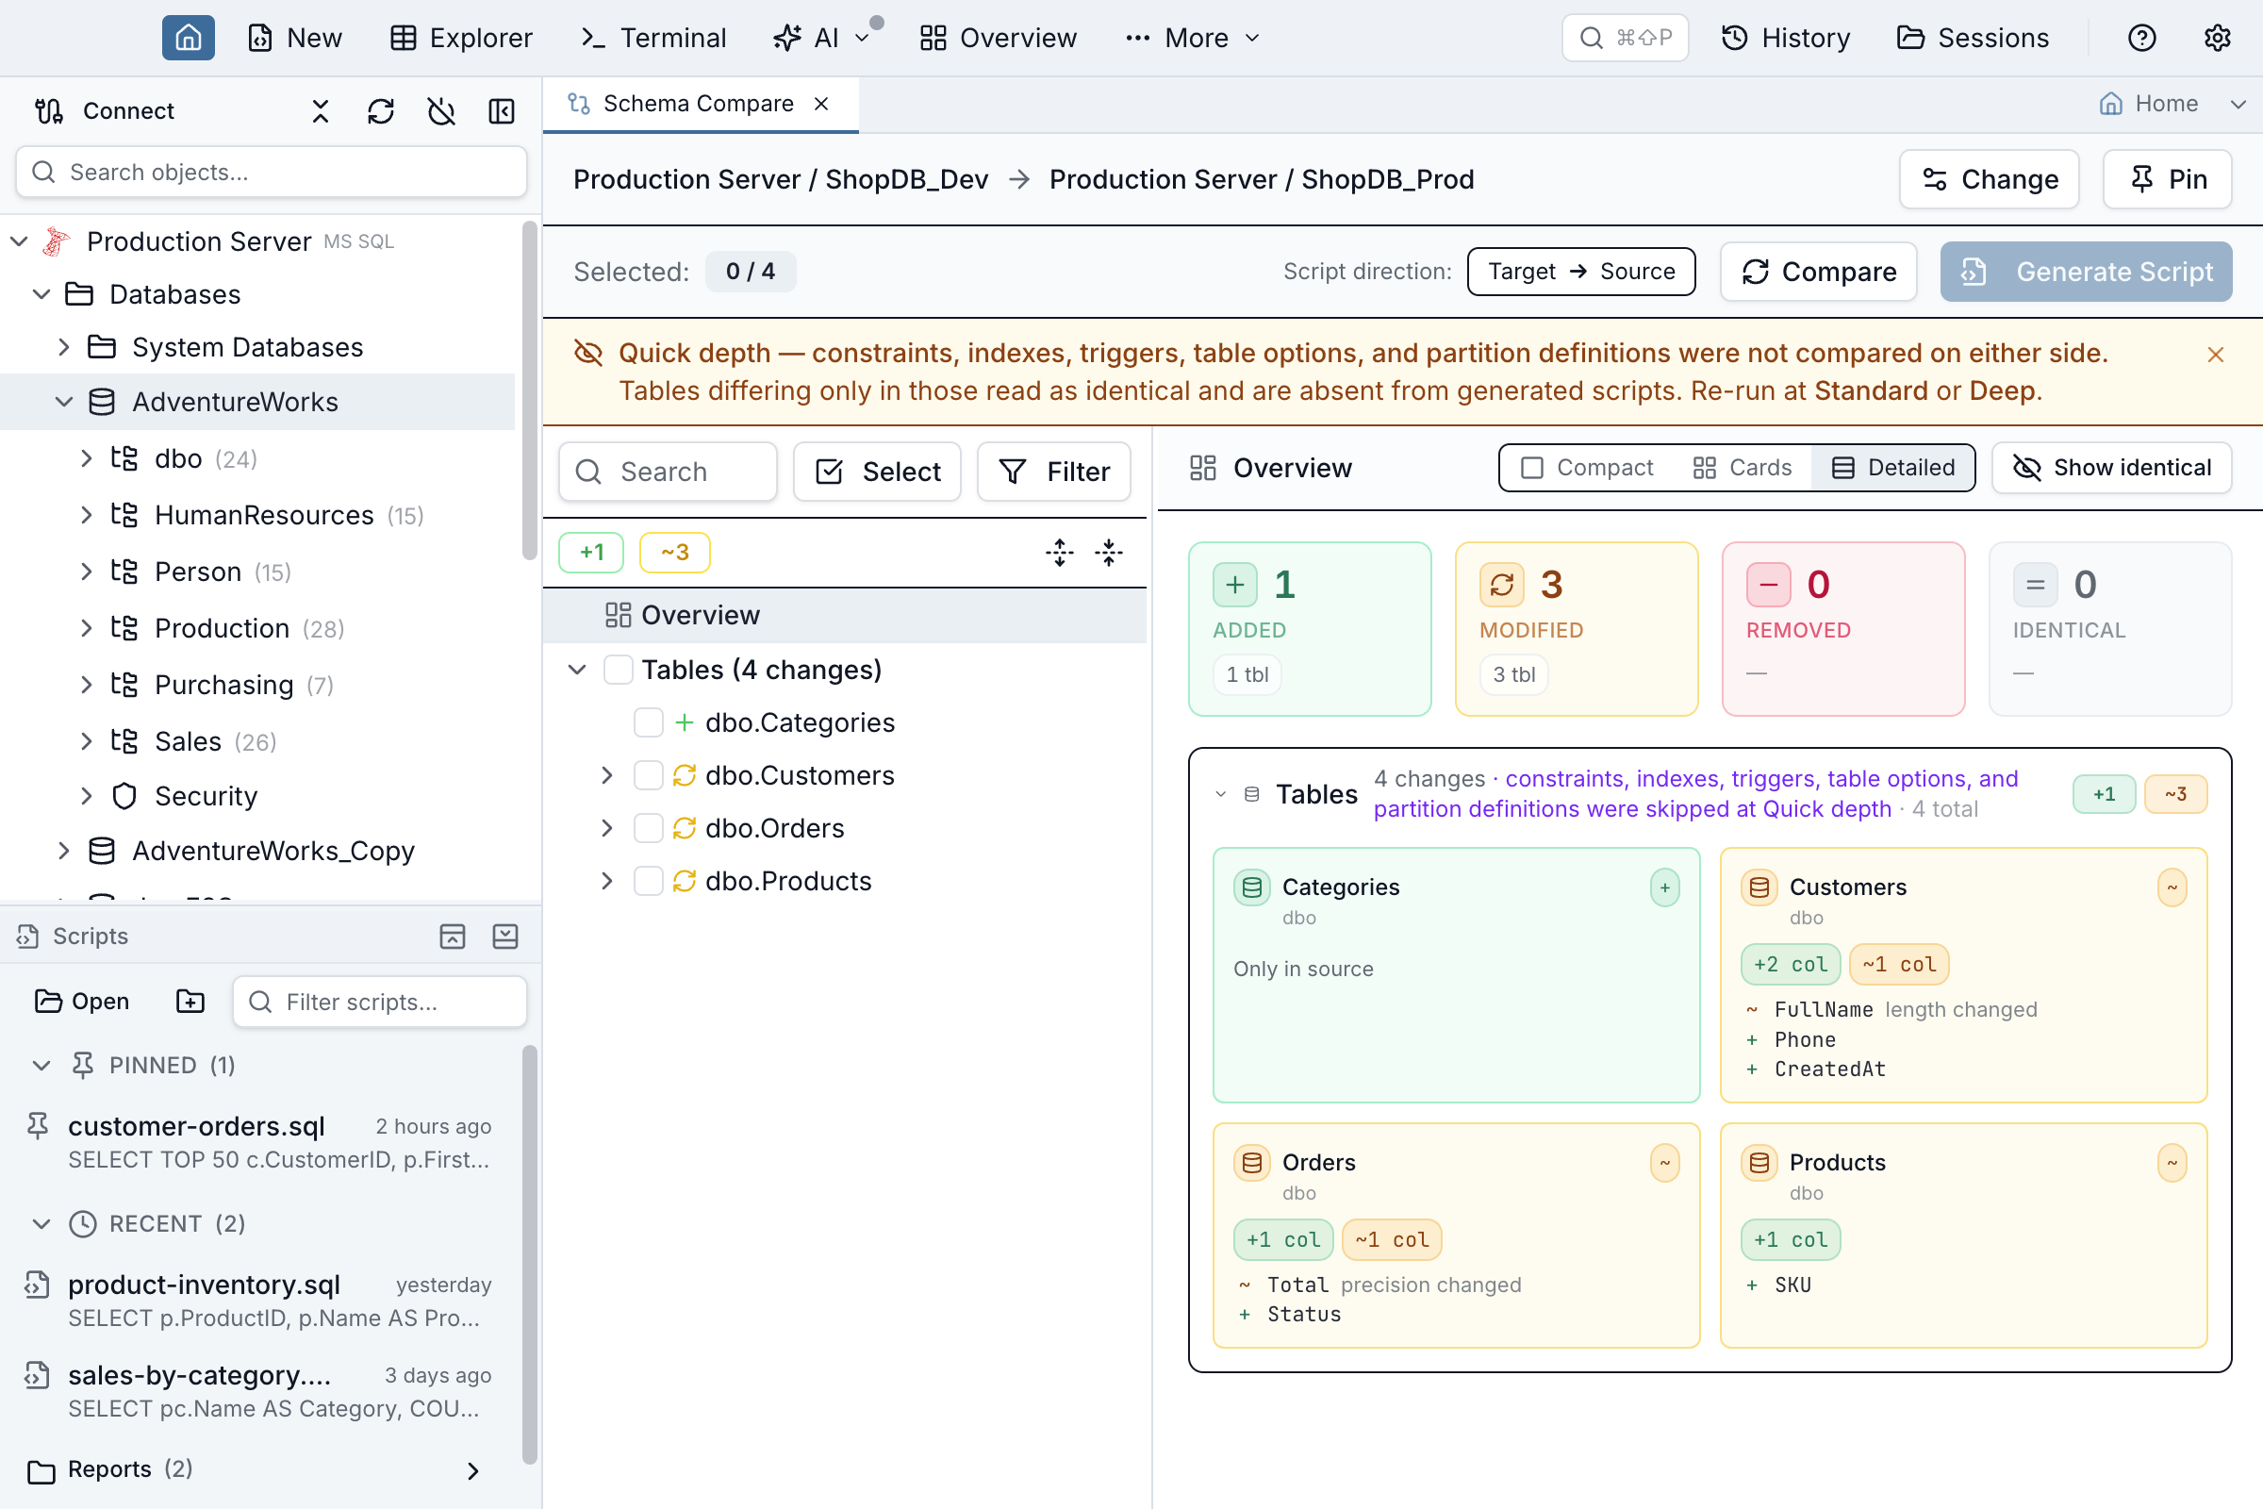Image resolution: width=2263 pixels, height=1509 pixels.
Task: Open the Help question mark icon
Action: click(x=2141, y=38)
